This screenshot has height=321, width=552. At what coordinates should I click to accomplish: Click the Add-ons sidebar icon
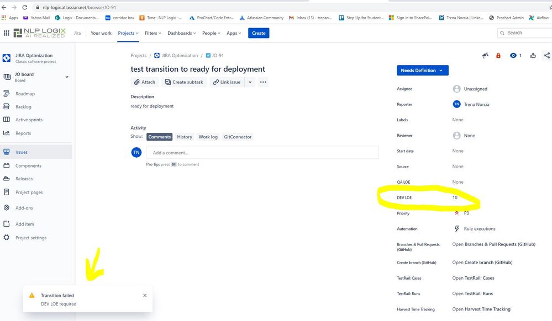[x=6, y=208]
